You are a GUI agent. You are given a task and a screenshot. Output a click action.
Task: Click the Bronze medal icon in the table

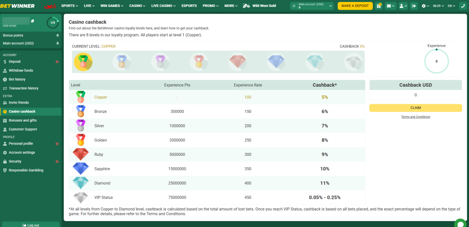pyautogui.click(x=81, y=111)
